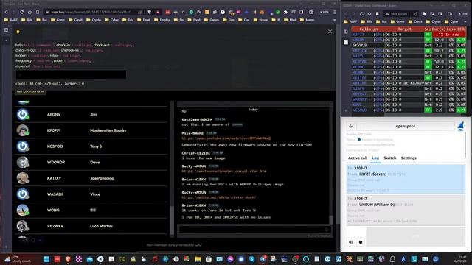Open File Explorer folder icon in taskbar

coord(198,259)
